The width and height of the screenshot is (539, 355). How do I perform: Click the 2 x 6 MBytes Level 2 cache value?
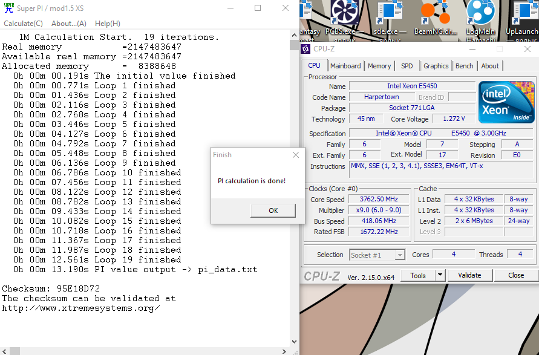(x=474, y=221)
